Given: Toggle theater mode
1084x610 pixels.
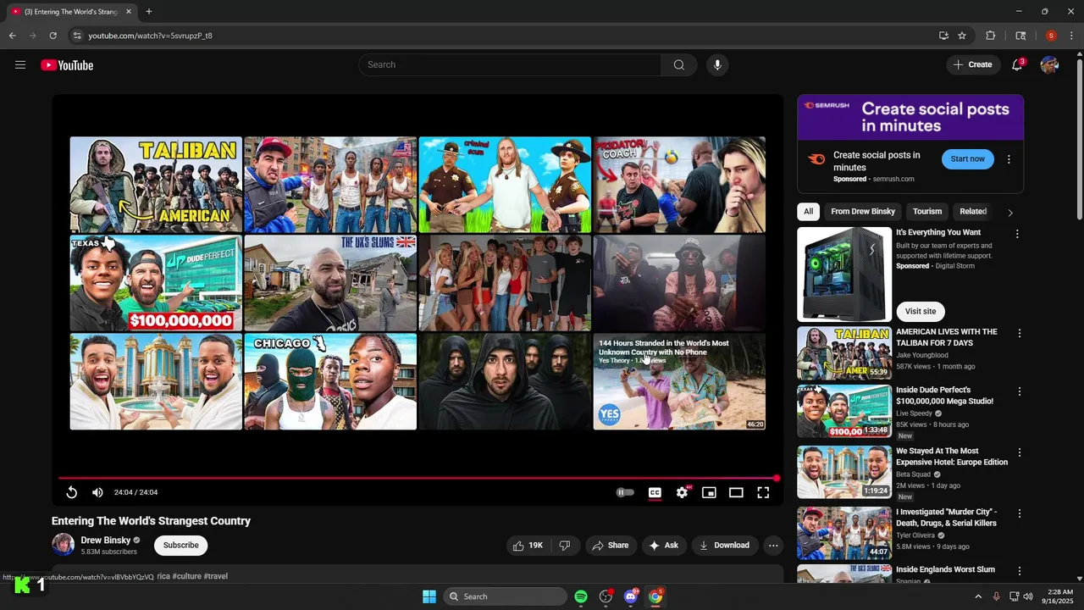Looking at the screenshot, I should [736, 492].
